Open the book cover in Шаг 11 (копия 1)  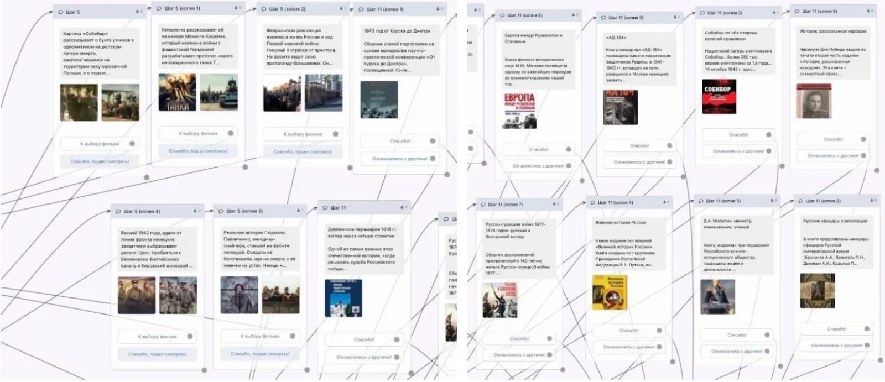(x=379, y=100)
